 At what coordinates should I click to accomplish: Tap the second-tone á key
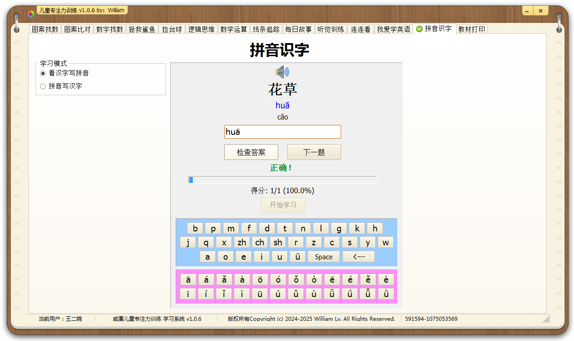pos(206,279)
